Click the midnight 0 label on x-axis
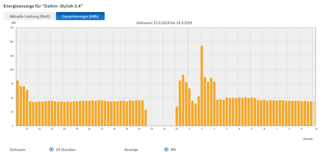The image size is (321, 152). coord(189,129)
